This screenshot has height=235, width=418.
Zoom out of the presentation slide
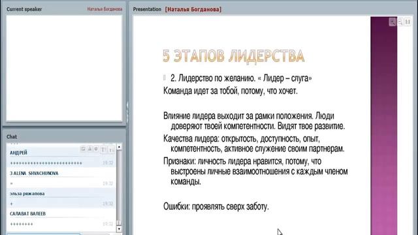point(400,22)
